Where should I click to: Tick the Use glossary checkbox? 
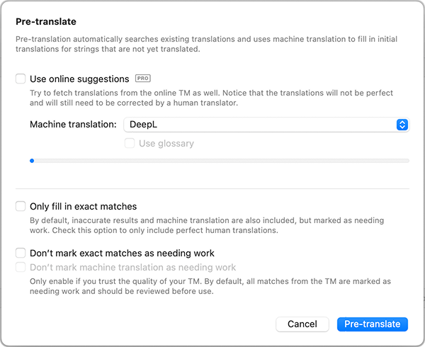pos(130,144)
